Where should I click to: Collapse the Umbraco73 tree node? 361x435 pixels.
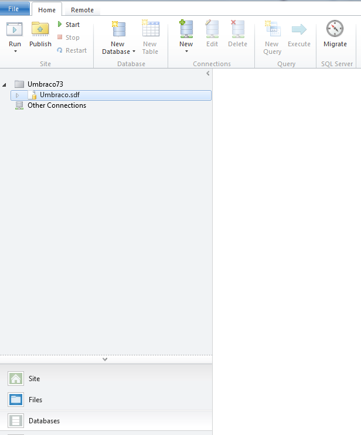[4, 84]
